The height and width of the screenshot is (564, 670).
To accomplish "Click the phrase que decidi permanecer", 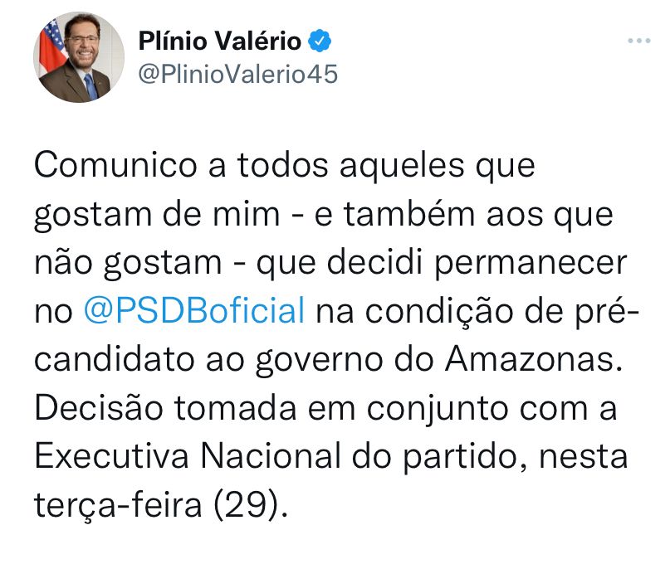I will 442,263.
